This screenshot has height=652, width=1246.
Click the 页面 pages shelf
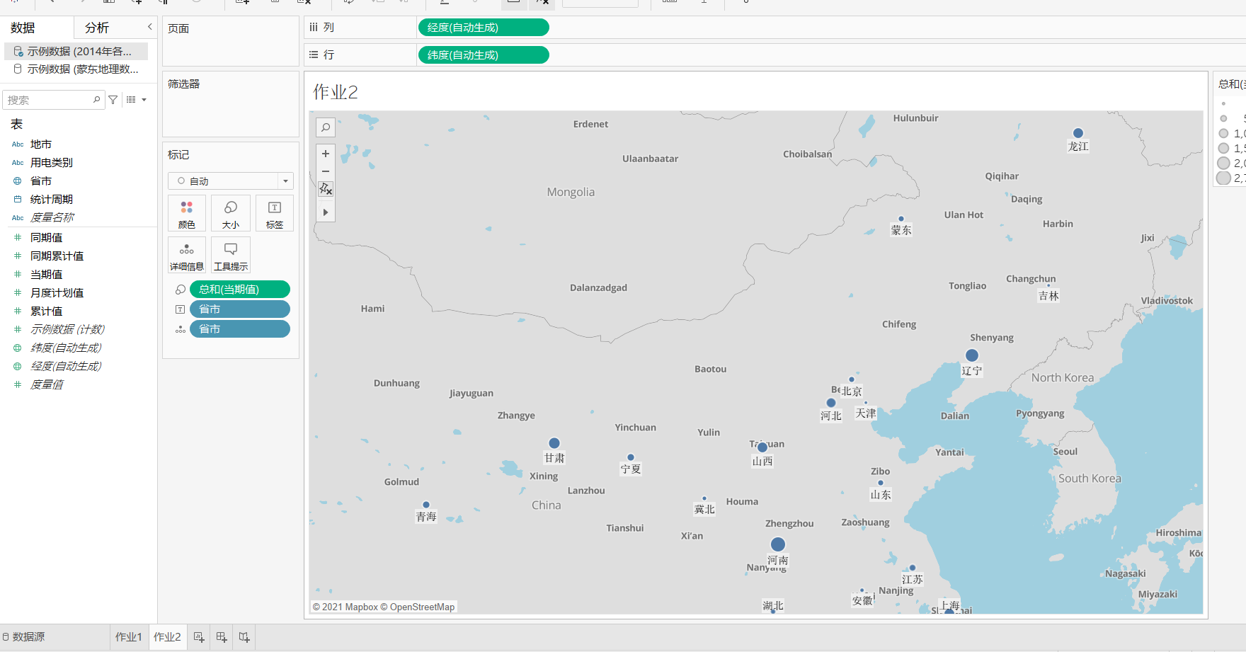click(231, 41)
